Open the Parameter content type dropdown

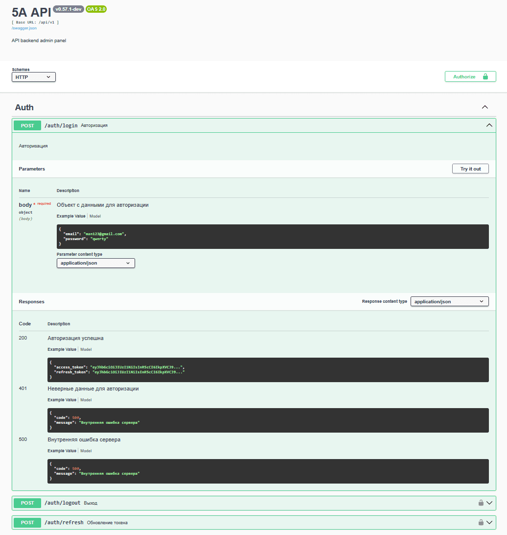95,263
